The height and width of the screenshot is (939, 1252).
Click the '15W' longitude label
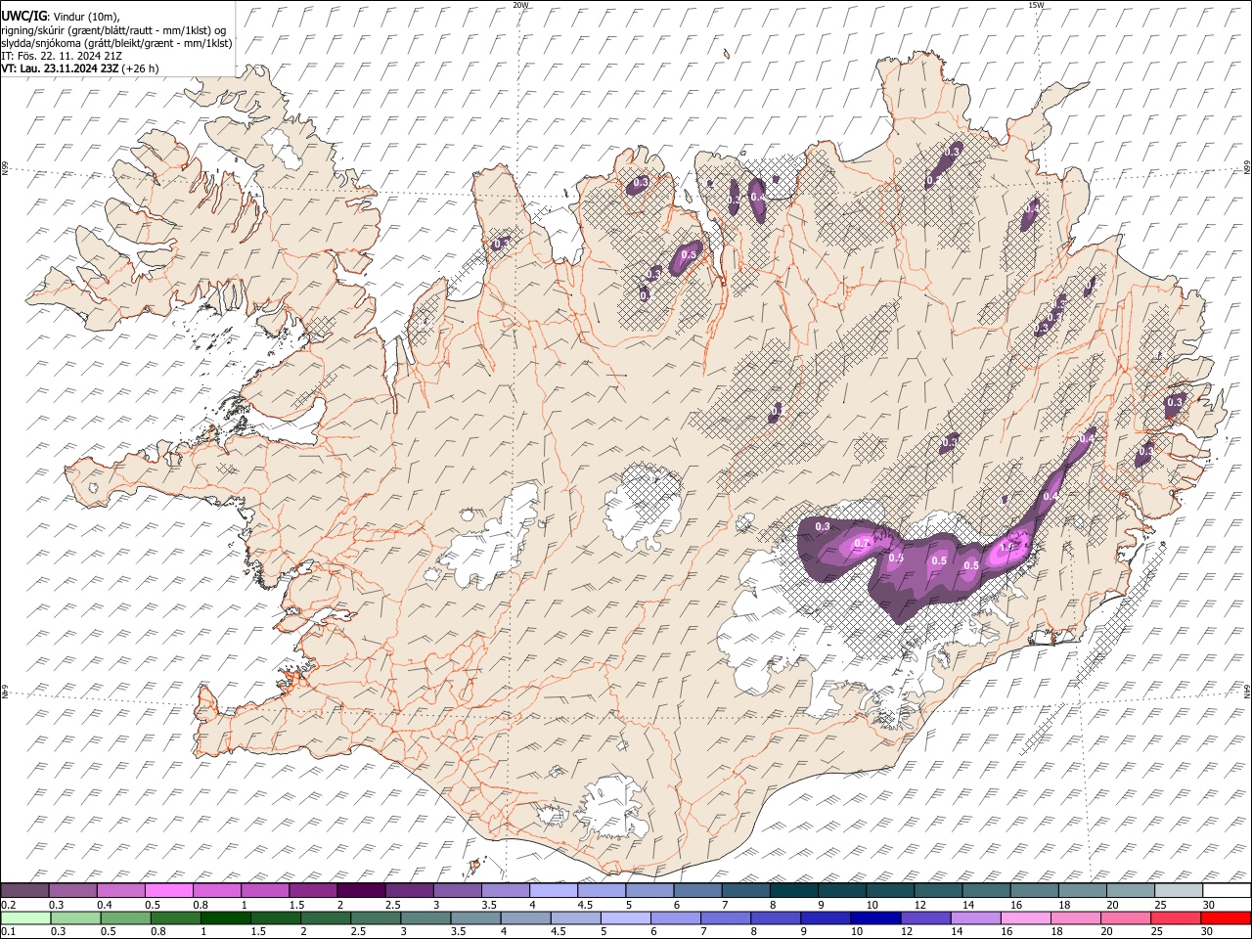pos(1036,5)
